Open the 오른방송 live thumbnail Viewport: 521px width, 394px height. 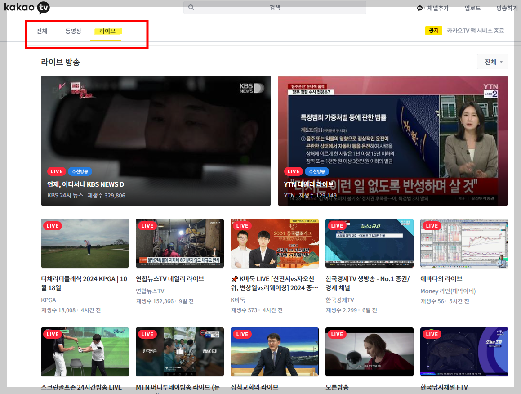[x=370, y=352]
